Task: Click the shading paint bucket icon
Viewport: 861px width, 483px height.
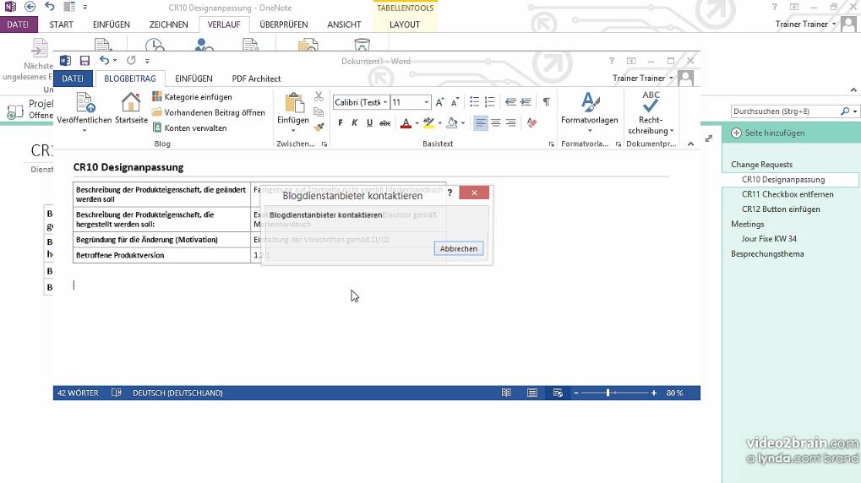Action: [452, 123]
